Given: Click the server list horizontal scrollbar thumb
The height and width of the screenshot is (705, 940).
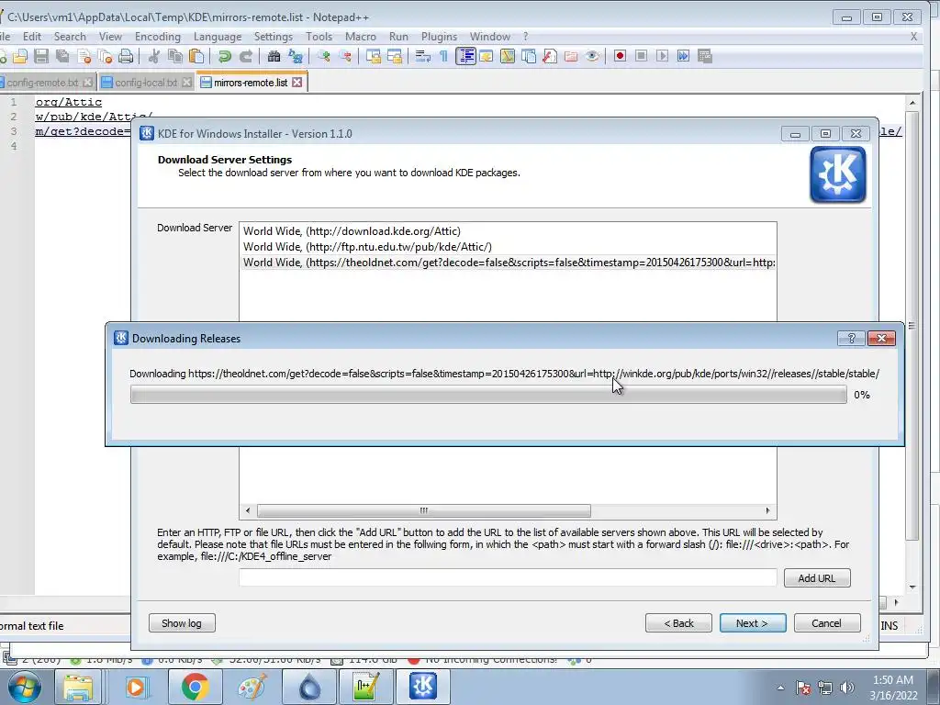Looking at the screenshot, I should 424,510.
